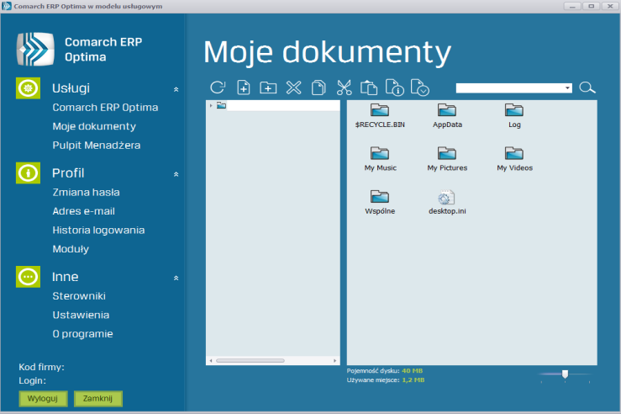Image resolution: width=621 pixels, height=414 pixels.
Task: Select the My Pictures folder
Action: tap(447, 159)
